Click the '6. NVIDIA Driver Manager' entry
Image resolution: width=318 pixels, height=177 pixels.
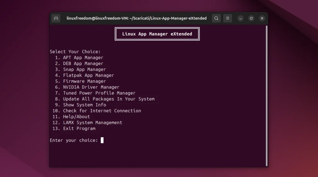tap(87, 87)
